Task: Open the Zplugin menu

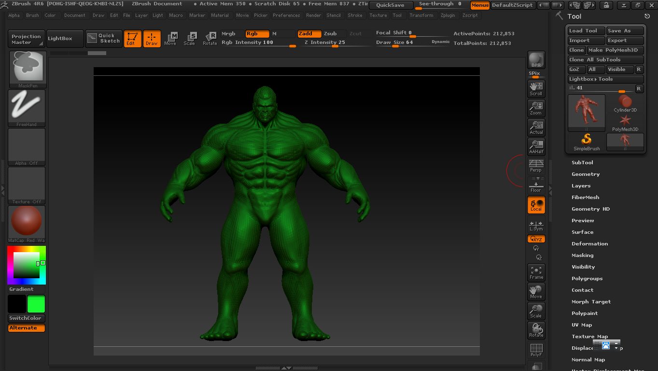Action: (x=448, y=15)
